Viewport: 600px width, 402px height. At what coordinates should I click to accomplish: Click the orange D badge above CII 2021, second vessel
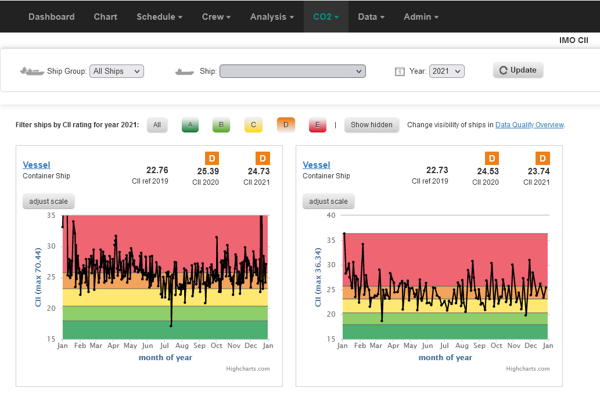tap(542, 158)
